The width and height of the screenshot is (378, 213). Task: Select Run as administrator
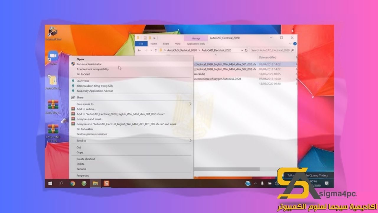[89, 64]
